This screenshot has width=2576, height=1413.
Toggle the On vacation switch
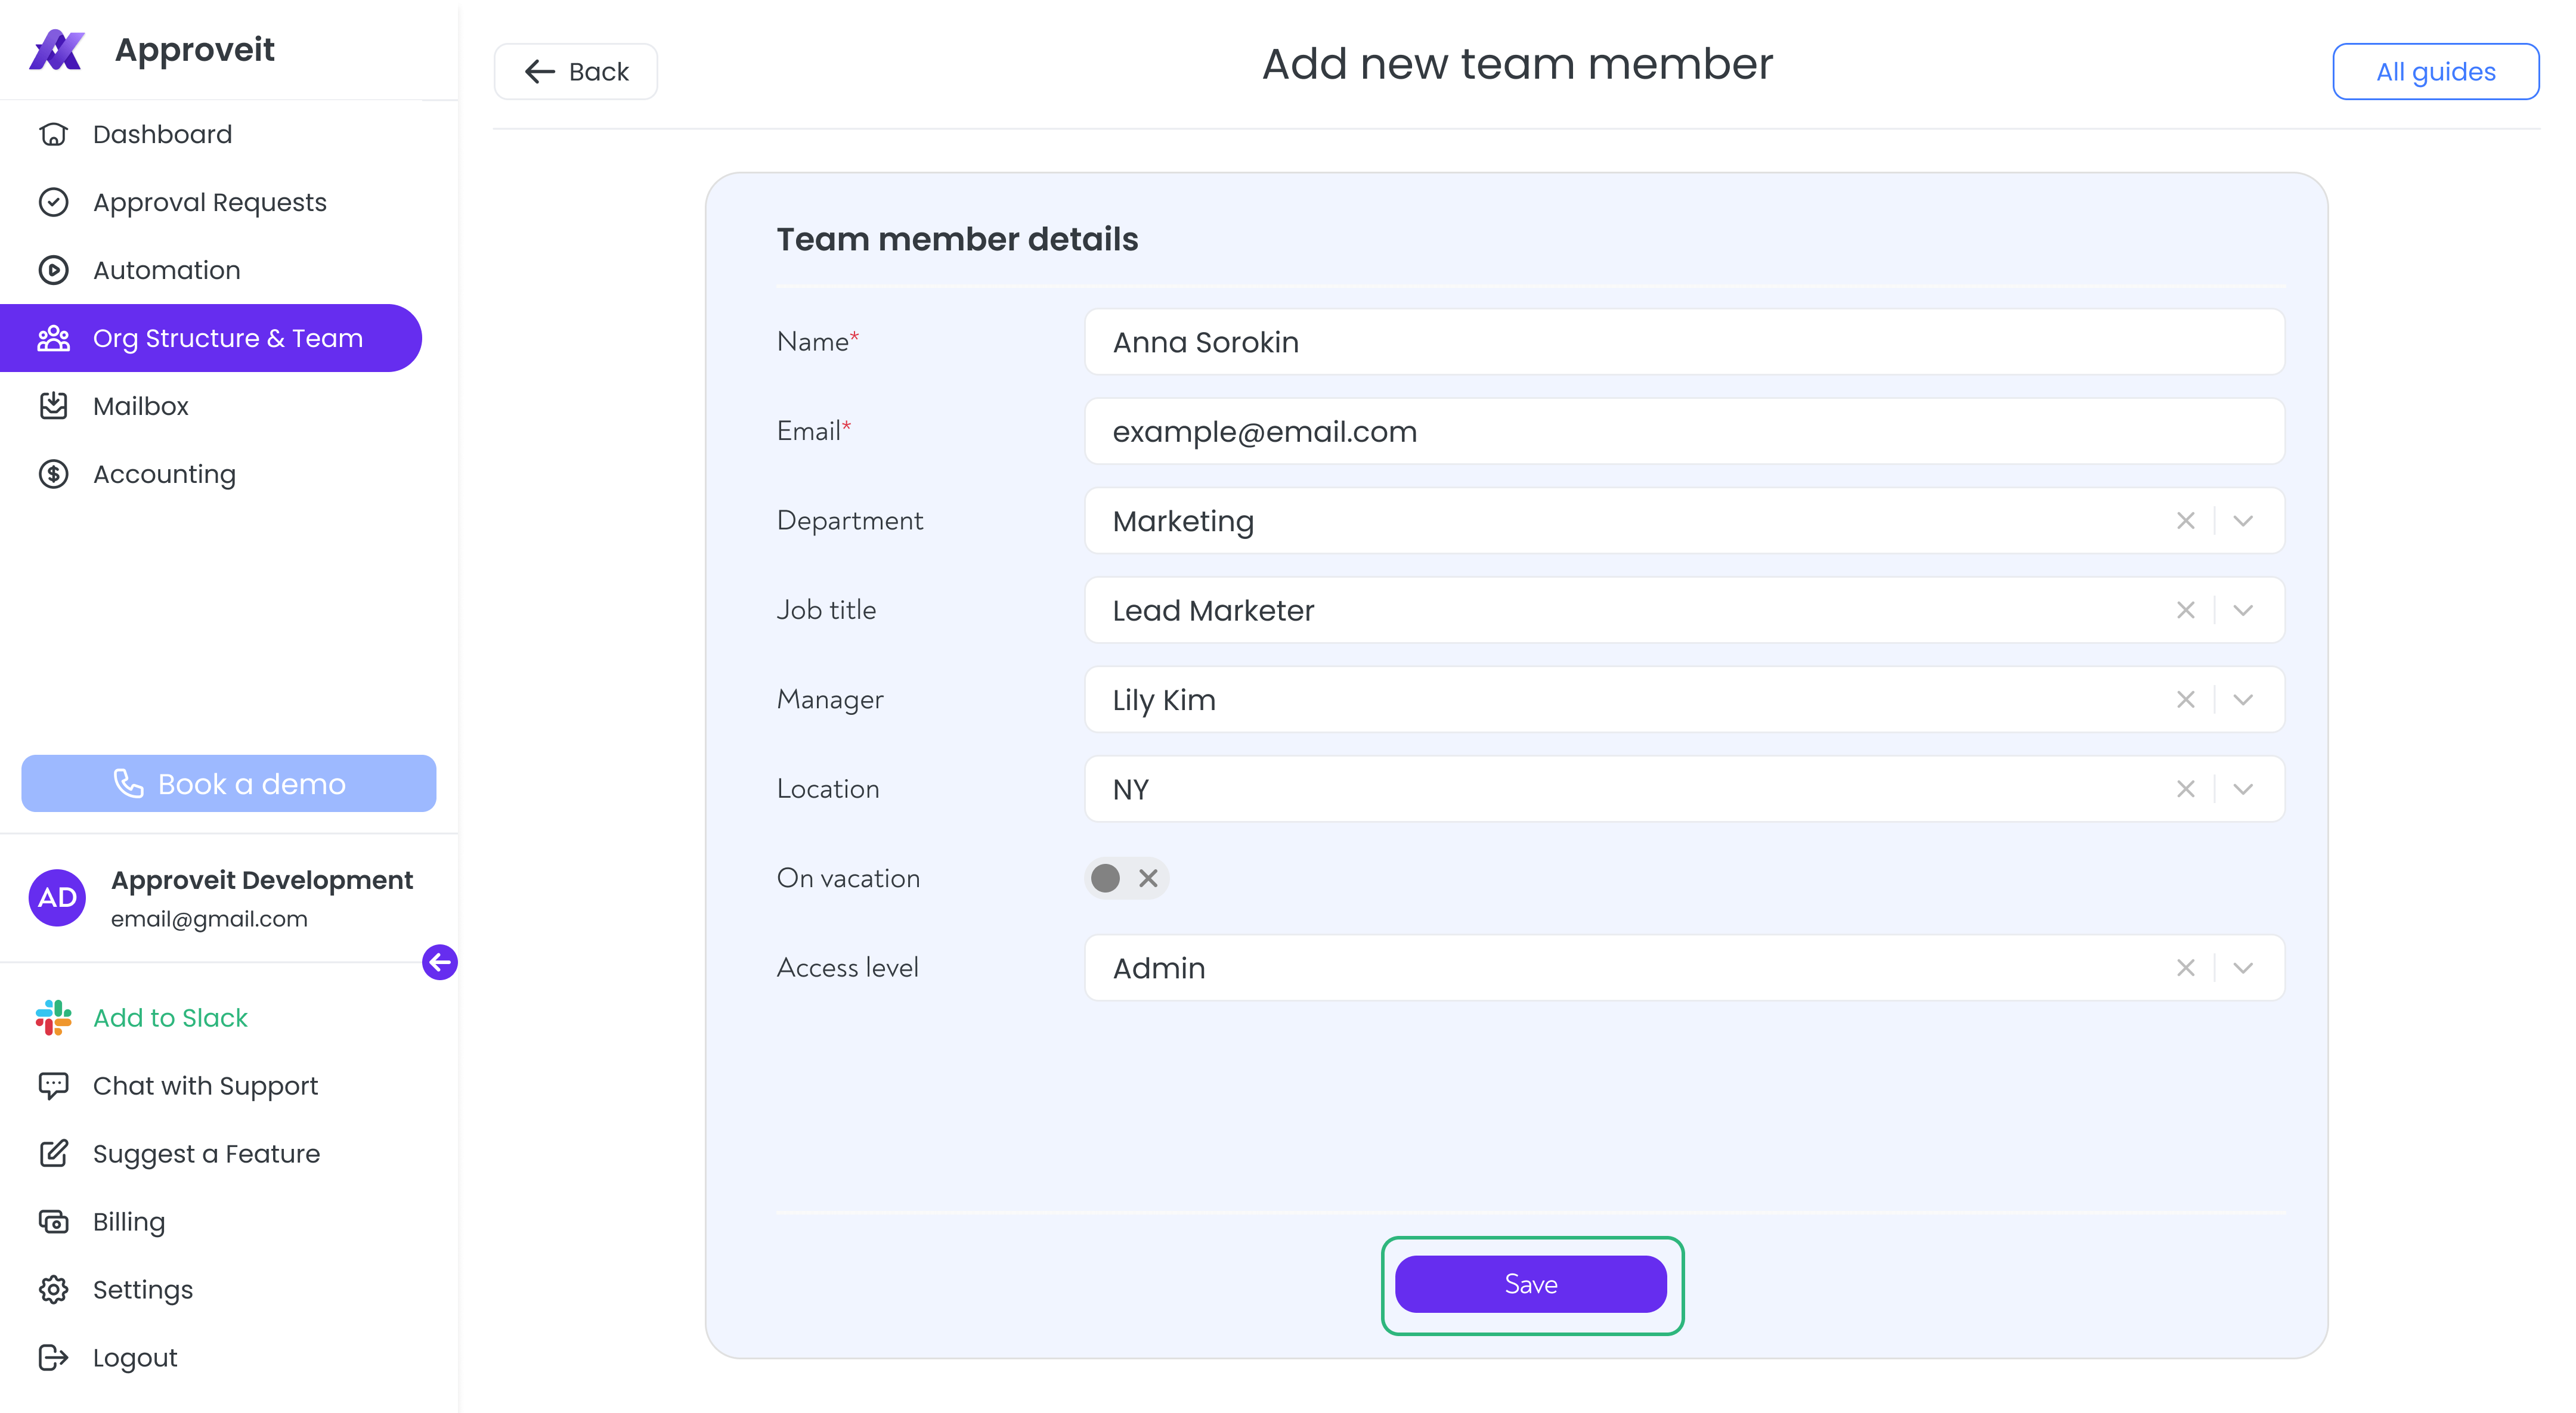[1126, 878]
